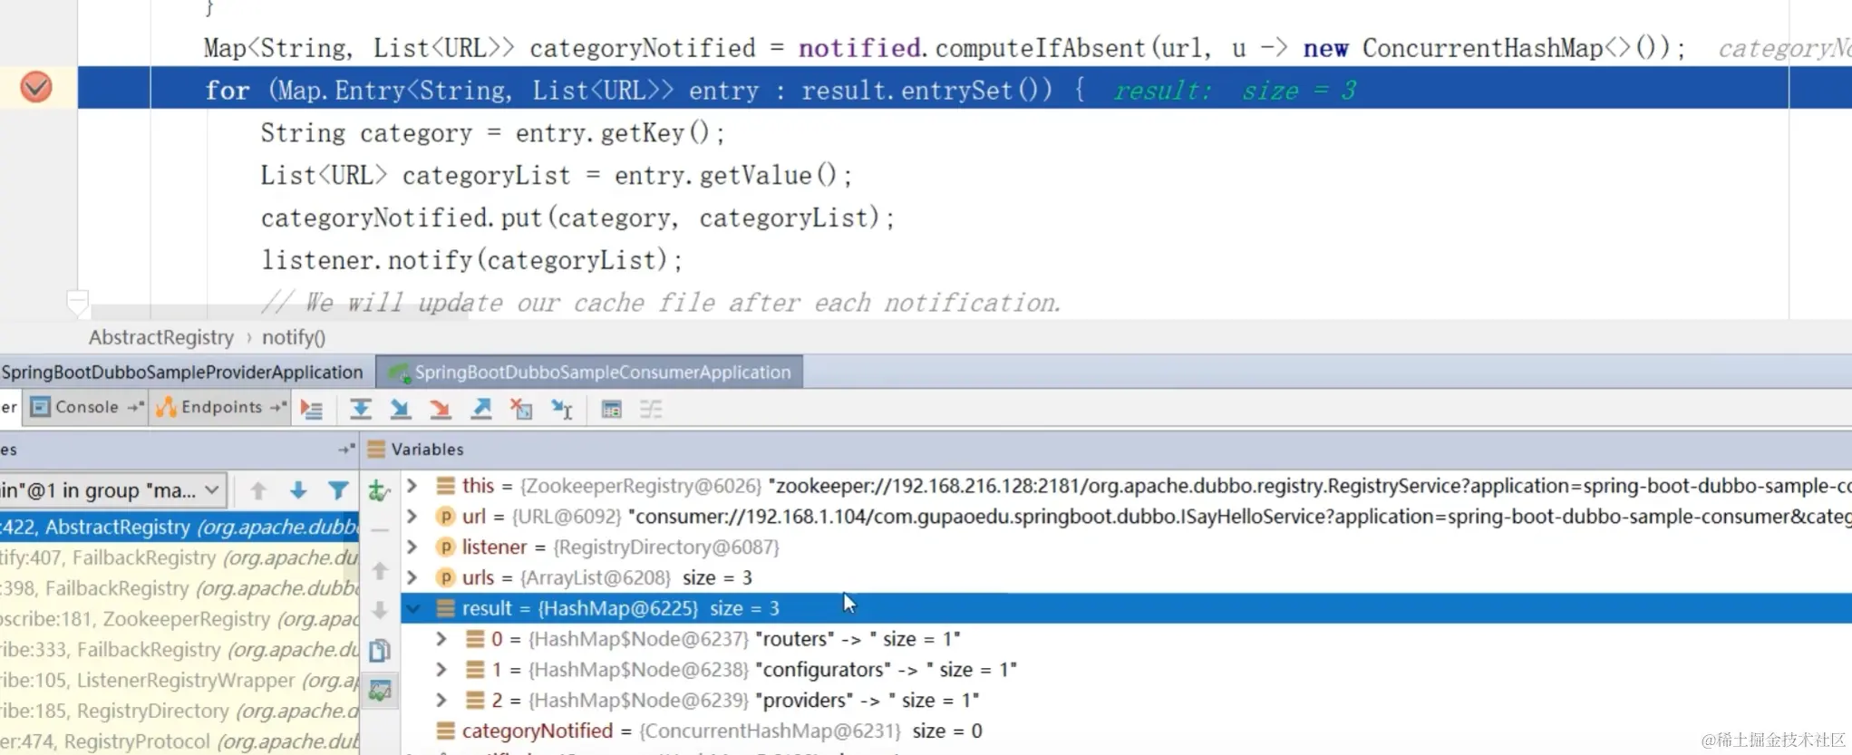Switch to SpringBootDubboSampleConsumerApplication run tab

click(590, 373)
